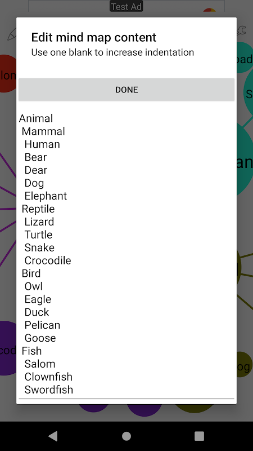This screenshot has height=451, width=253.
Task: Click the Pelican entry
Action: point(43,325)
